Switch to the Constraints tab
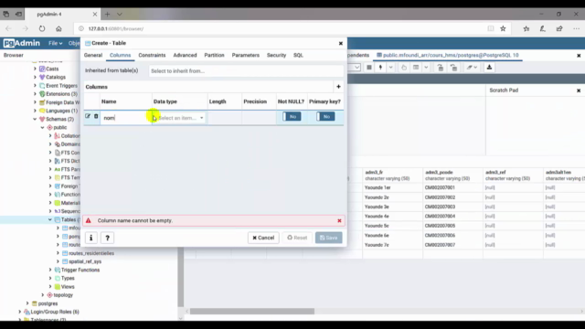The height and width of the screenshot is (329, 585). (152, 55)
